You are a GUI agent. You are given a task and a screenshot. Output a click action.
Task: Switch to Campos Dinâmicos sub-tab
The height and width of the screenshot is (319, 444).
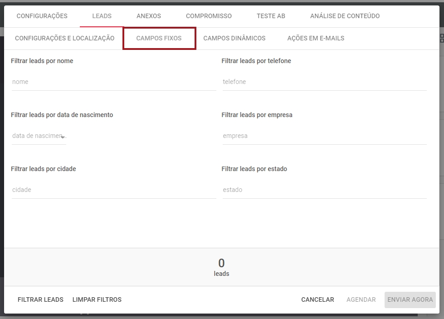(234, 38)
